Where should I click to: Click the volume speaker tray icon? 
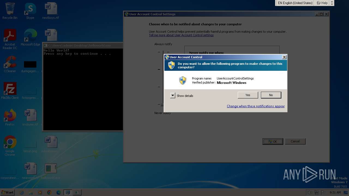click(x=310, y=192)
